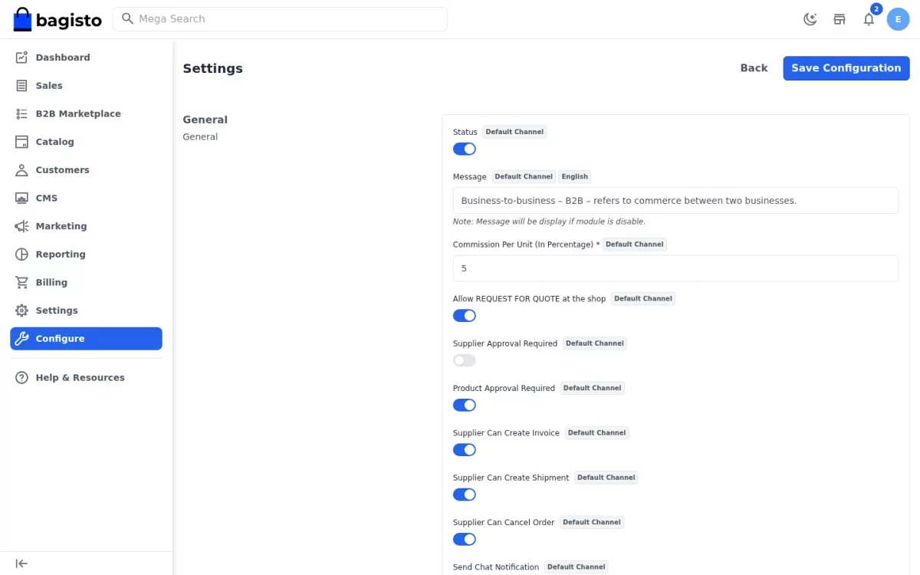Open the storefront shop icon
The image size is (920, 575).
[839, 19]
